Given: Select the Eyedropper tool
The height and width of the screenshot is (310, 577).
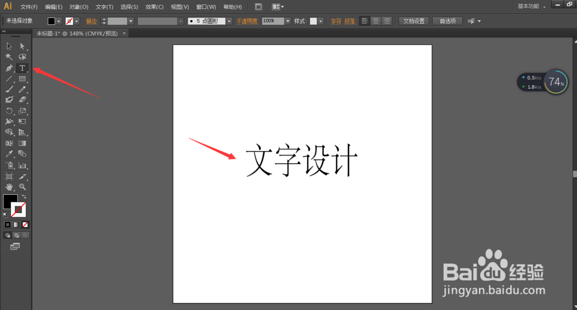Looking at the screenshot, I should (9, 154).
